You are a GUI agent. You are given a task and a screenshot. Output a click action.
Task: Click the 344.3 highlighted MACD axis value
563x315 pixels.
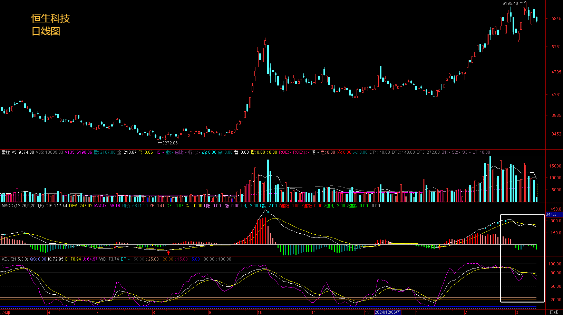[553, 214]
